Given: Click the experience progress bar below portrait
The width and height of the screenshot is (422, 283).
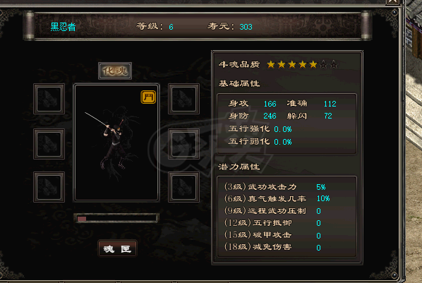Looking at the screenshot, I should point(116,218).
